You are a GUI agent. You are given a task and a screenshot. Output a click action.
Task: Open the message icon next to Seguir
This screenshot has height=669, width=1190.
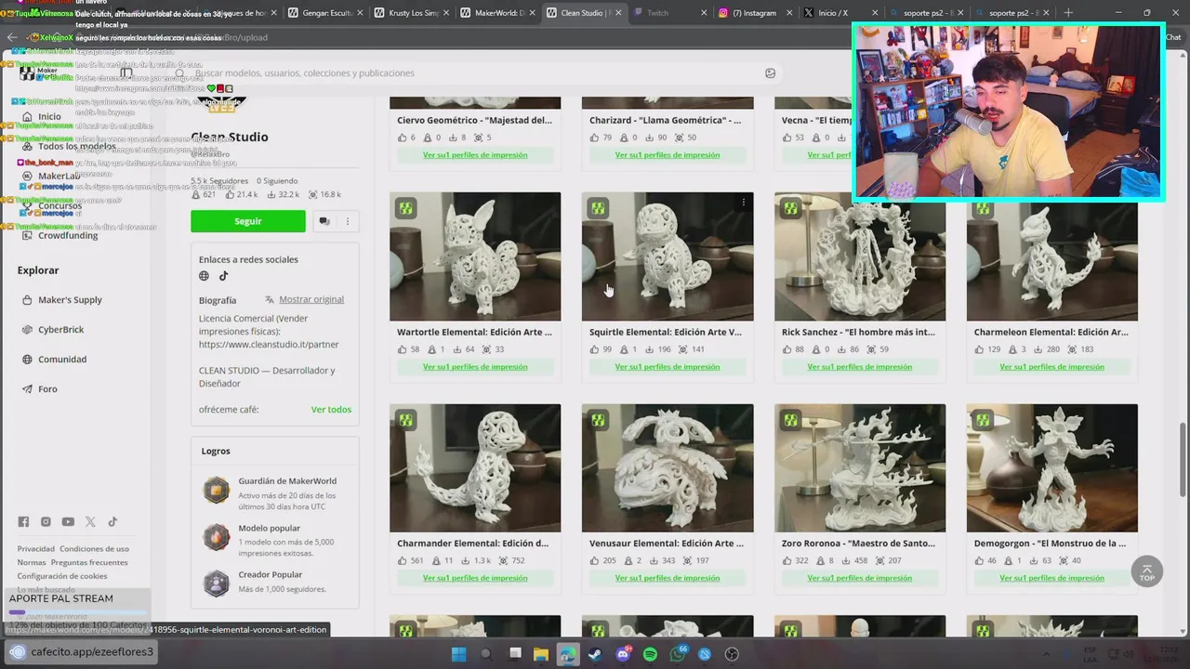(x=324, y=221)
